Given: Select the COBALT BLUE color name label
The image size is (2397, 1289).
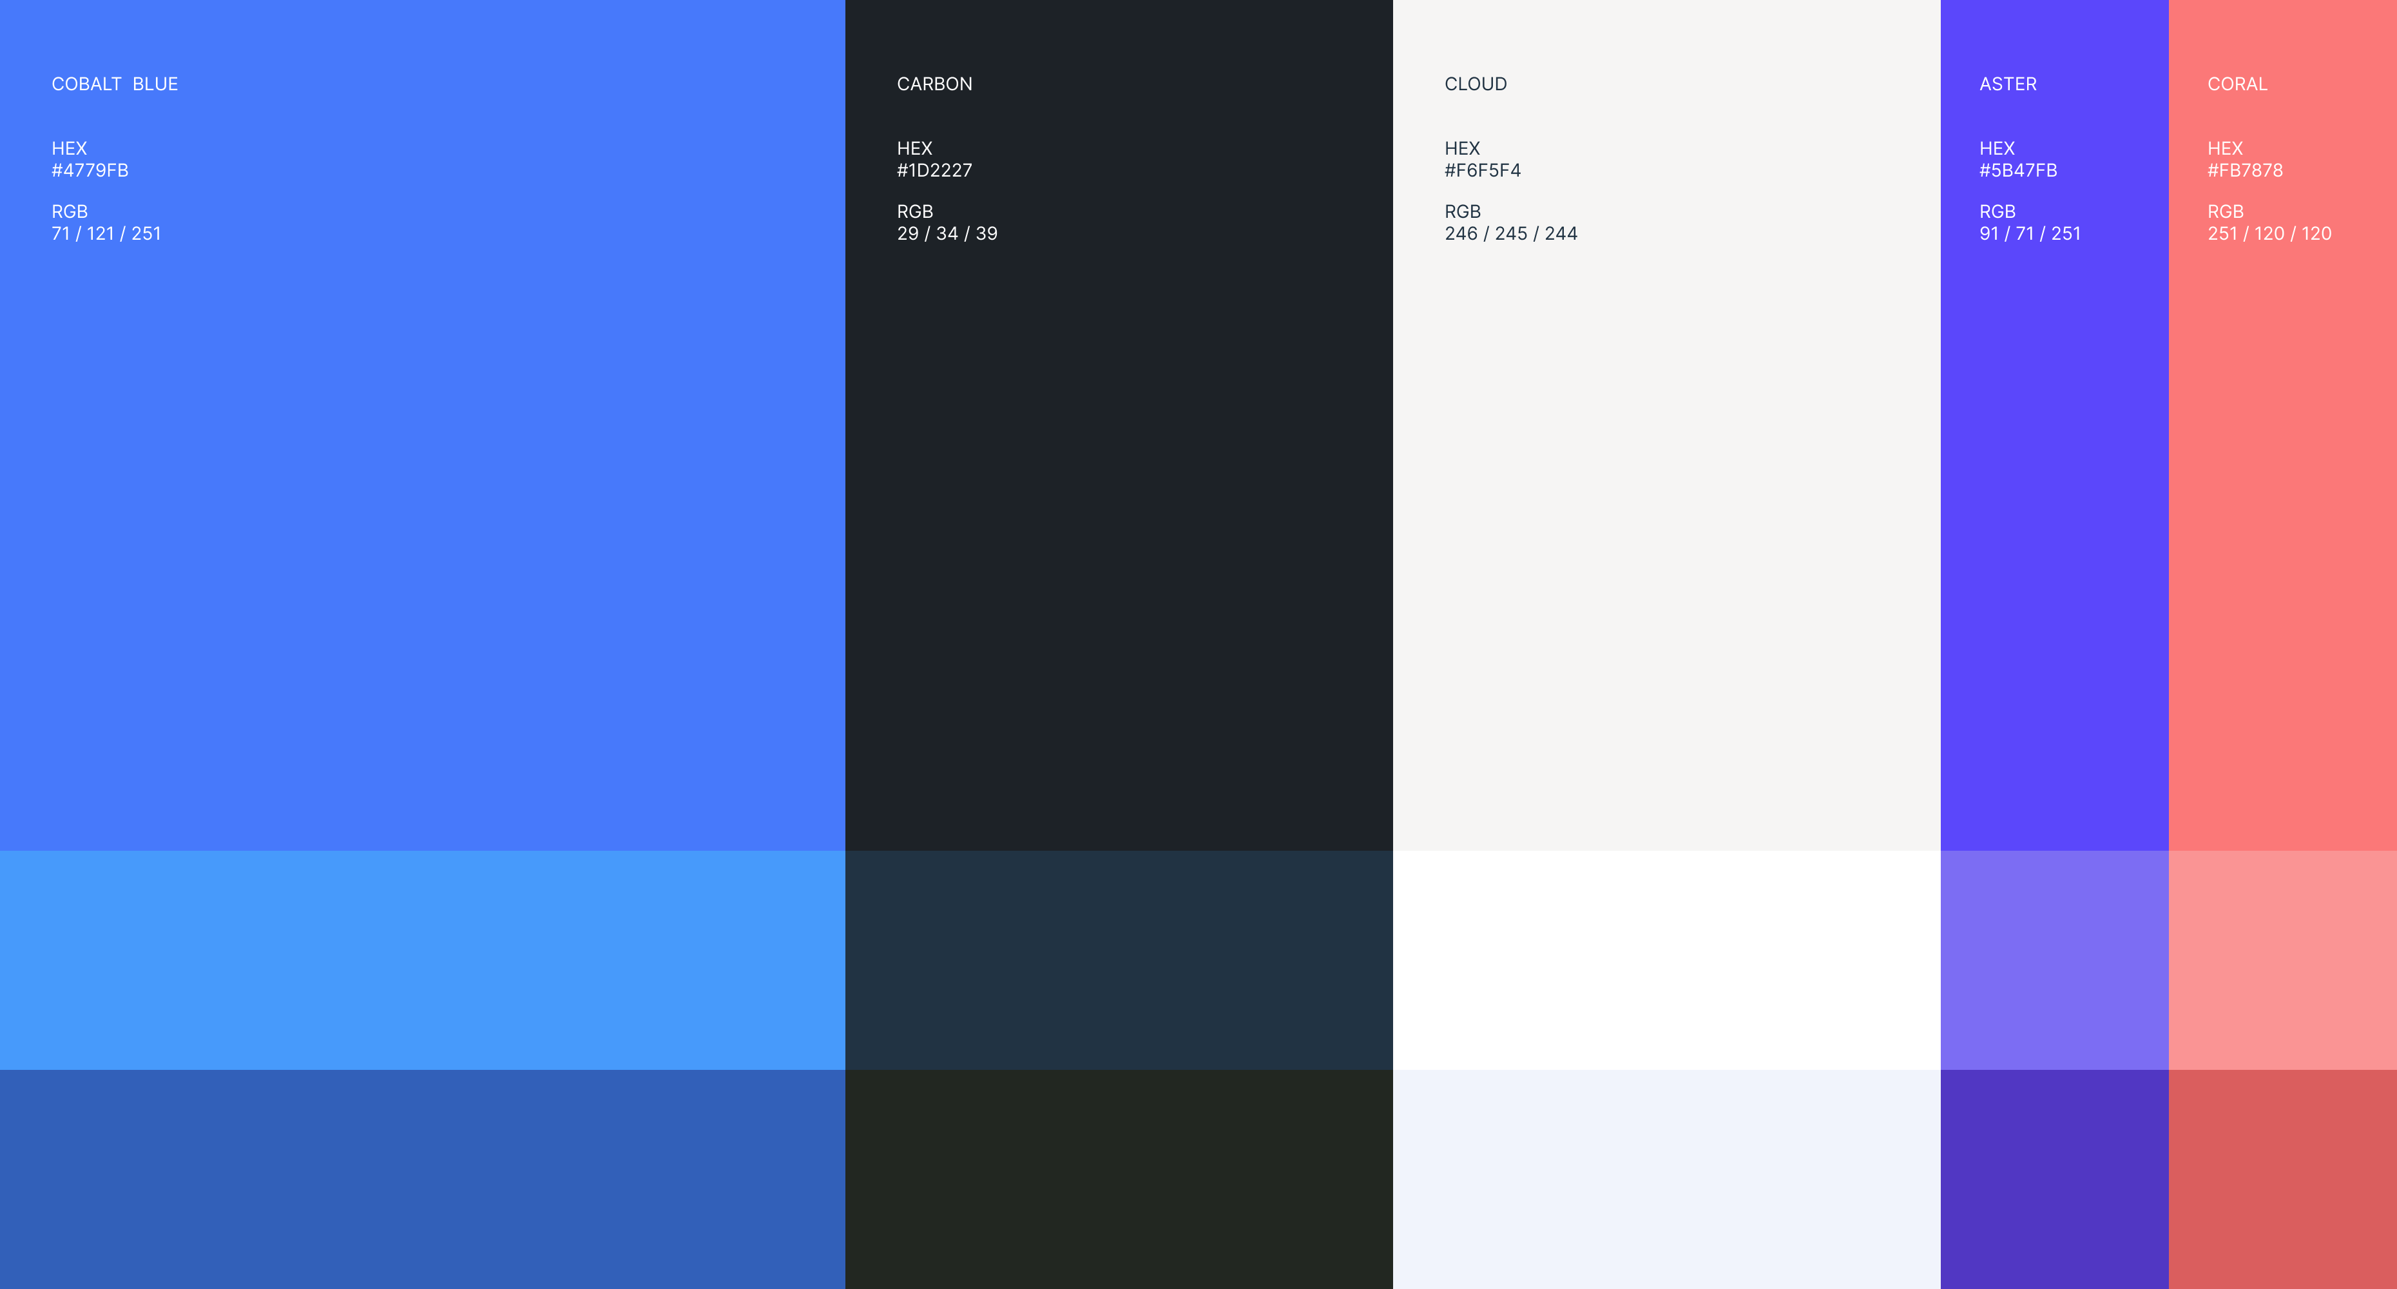Looking at the screenshot, I should tap(115, 84).
